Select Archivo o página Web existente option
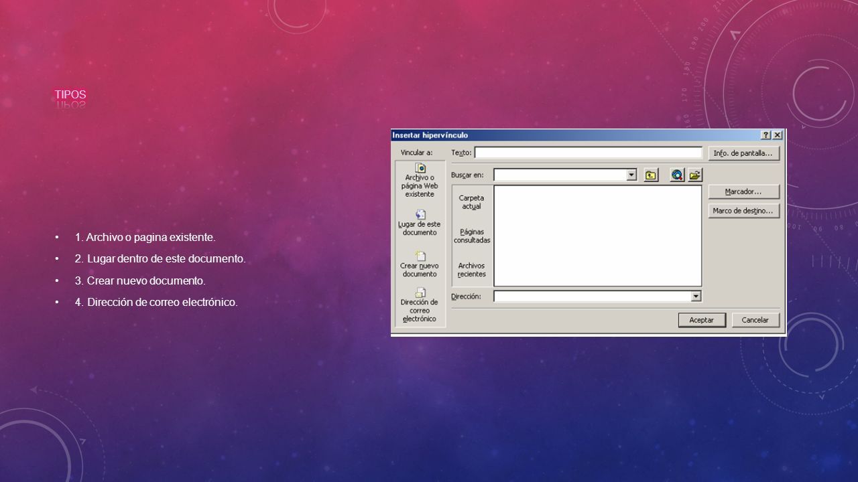The image size is (858, 482). [420, 179]
